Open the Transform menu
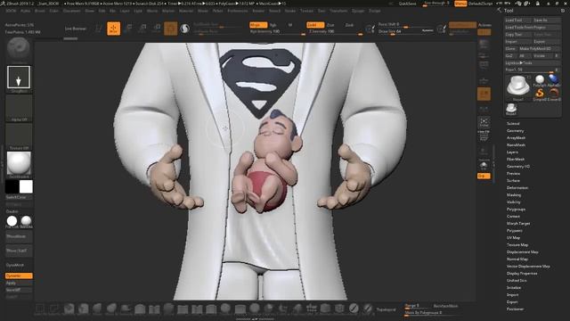This screenshot has height=321, width=570. click(x=338, y=11)
